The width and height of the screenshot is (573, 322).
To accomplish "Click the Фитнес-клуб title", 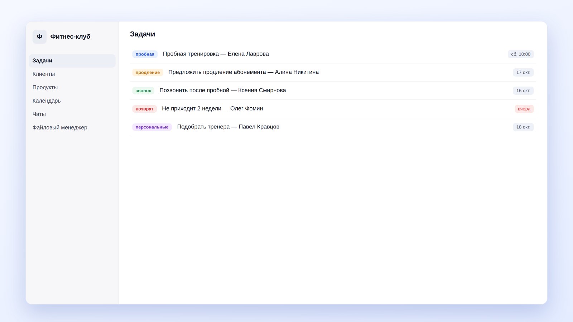I will 70,36.
